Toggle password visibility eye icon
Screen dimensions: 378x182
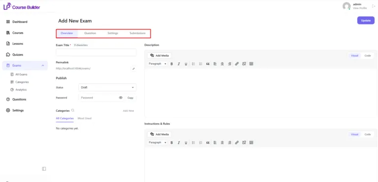click(121, 98)
